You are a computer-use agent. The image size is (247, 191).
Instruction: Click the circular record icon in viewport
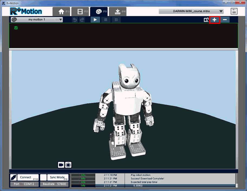[x=68, y=165]
